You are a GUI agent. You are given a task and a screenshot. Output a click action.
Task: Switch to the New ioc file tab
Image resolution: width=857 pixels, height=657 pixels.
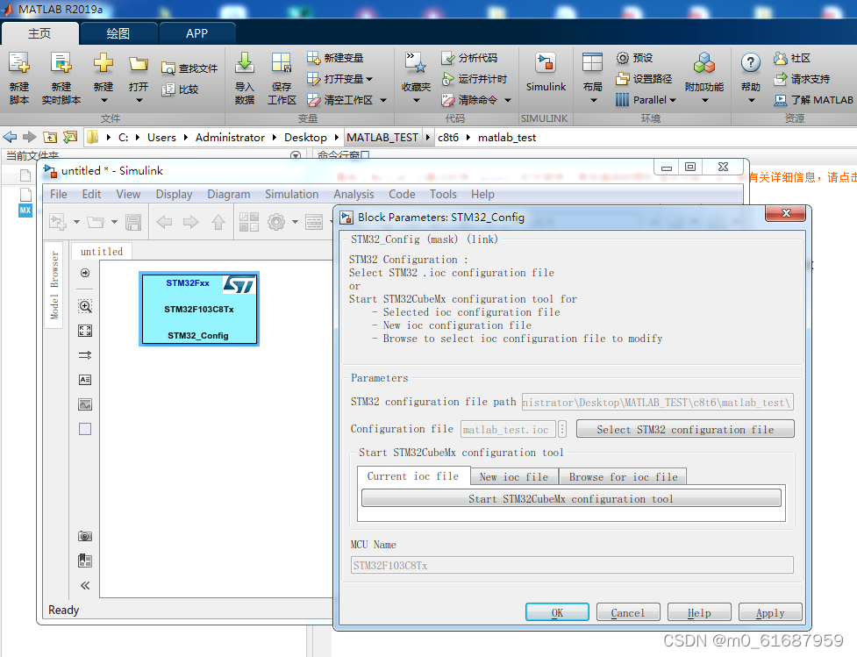click(x=513, y=476)
